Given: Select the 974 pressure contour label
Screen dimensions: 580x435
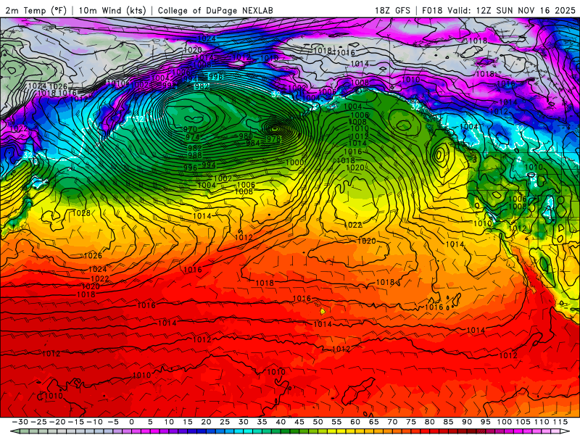Looking at the screenshot, I should click(x=192, y=137).
